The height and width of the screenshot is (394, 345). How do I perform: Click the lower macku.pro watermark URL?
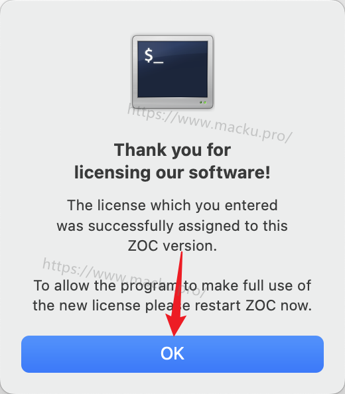click(124, 277)
